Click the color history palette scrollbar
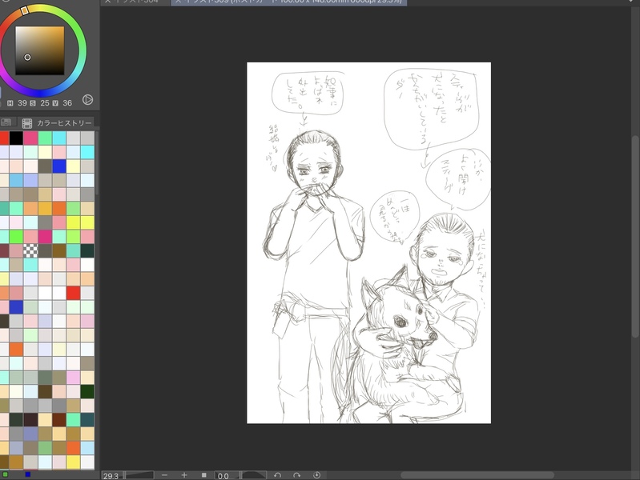This screenshot has height=480, width=640. 97,163
